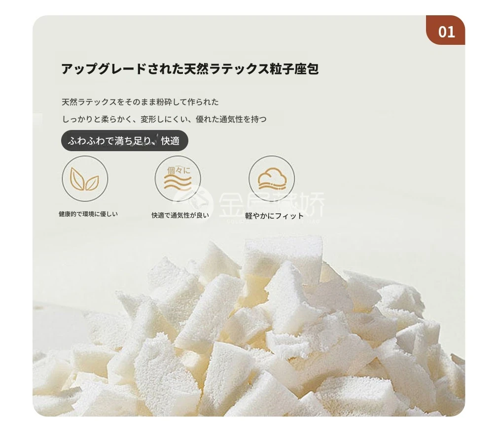Click the caption 軽やかにフィット

275,216
